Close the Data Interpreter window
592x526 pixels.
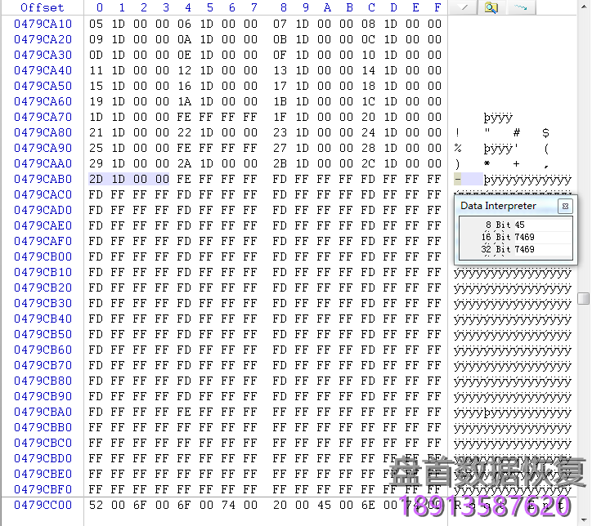(564, 207)
